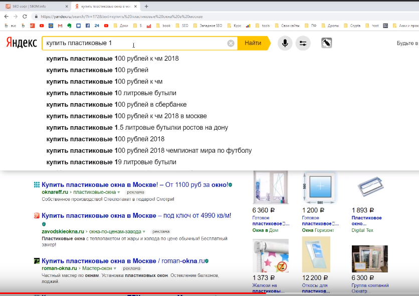Select suggestion "купить пластиковые 100 рублей в сбербанке"
419x296 pixels.
116,105
